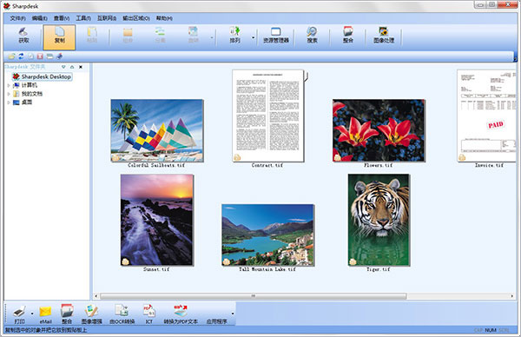
Task: Open the 搜索 (Search) magnifier tool
Action: click(x=312, y=36)
